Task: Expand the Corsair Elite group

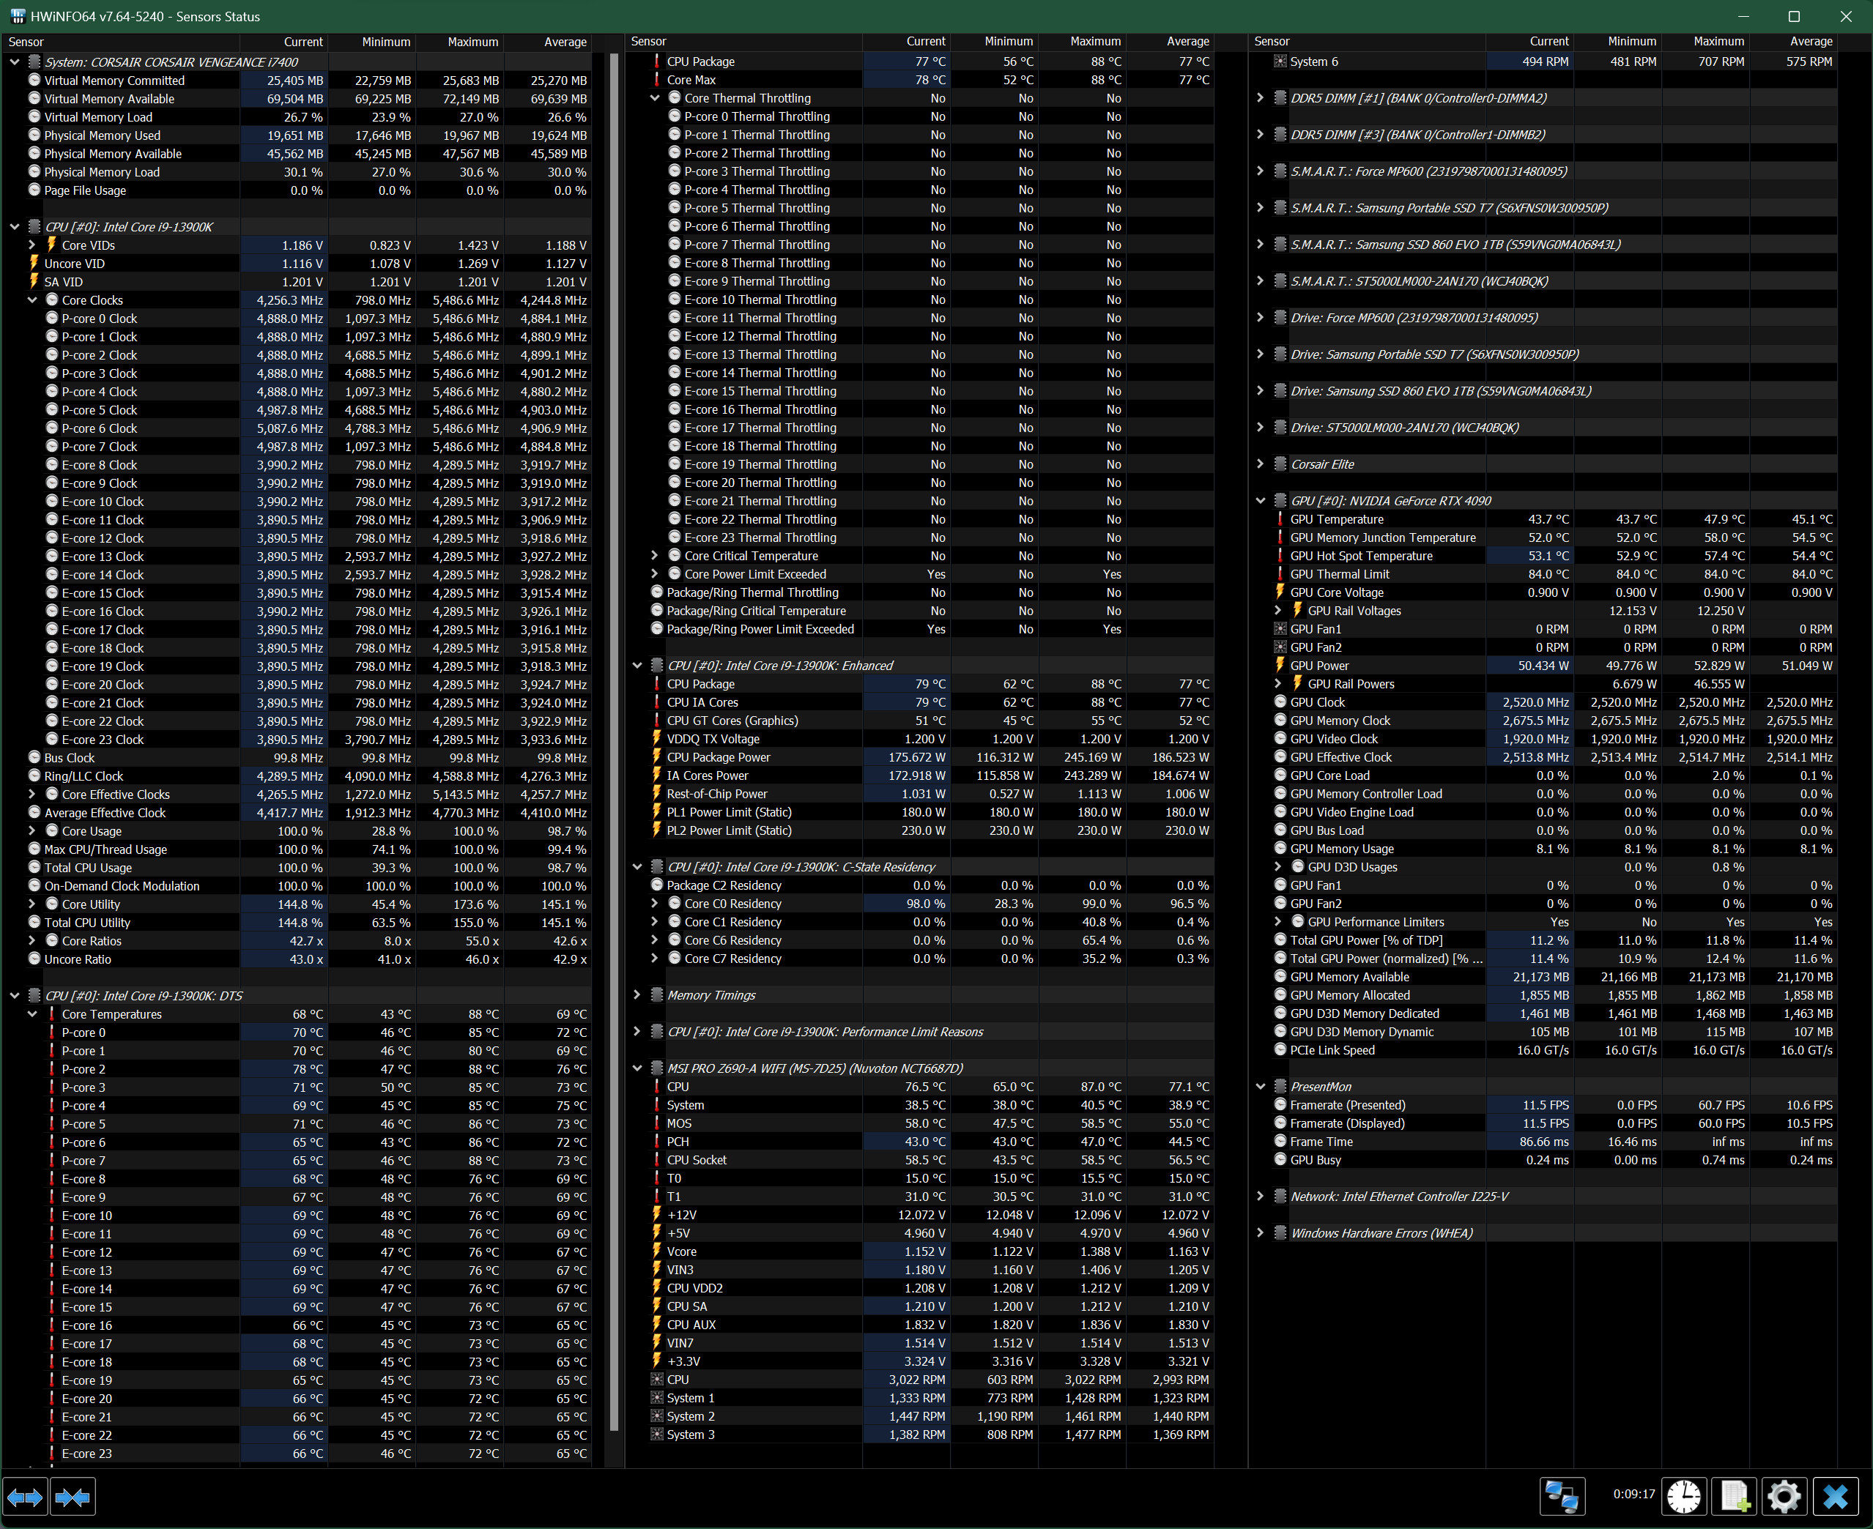Action: pyautogui.click(x=1260, y=464)
